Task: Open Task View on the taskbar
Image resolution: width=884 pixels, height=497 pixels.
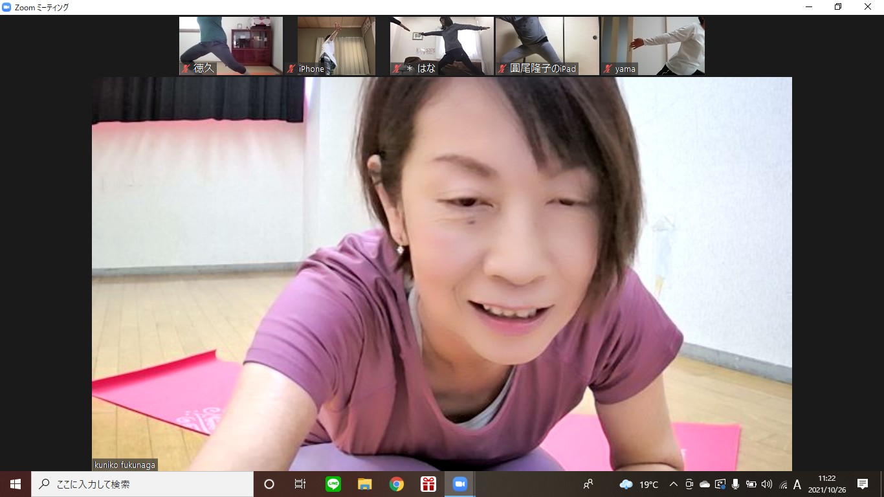Action: 300,484
